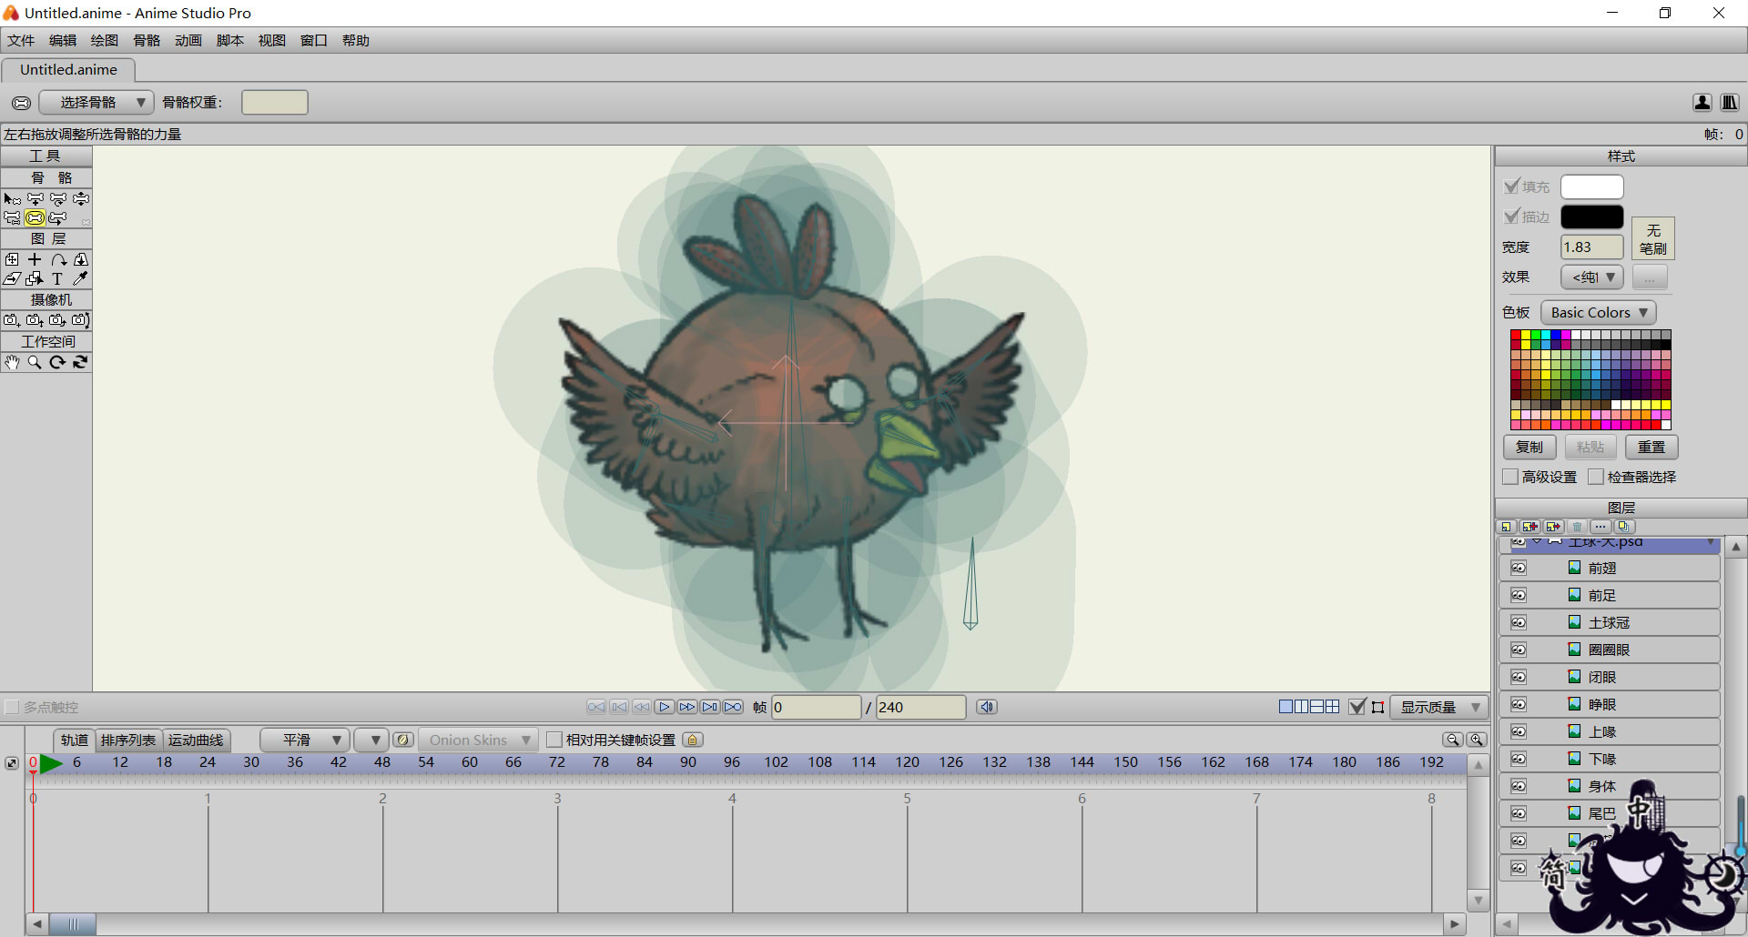
Task: Select the Rotate Bone tool icon
Action: coord(57,198)
